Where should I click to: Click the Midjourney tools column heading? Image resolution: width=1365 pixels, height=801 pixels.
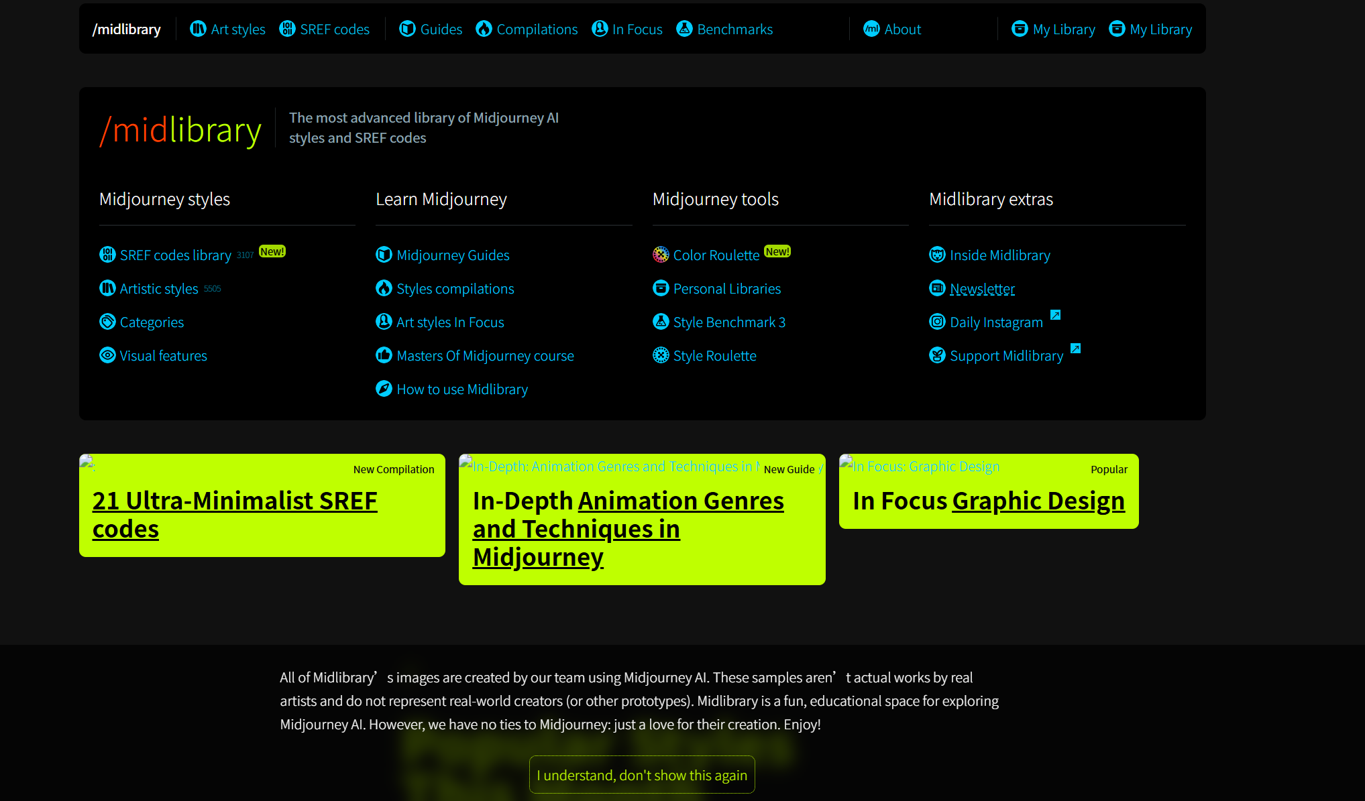(x=715, y=199)
